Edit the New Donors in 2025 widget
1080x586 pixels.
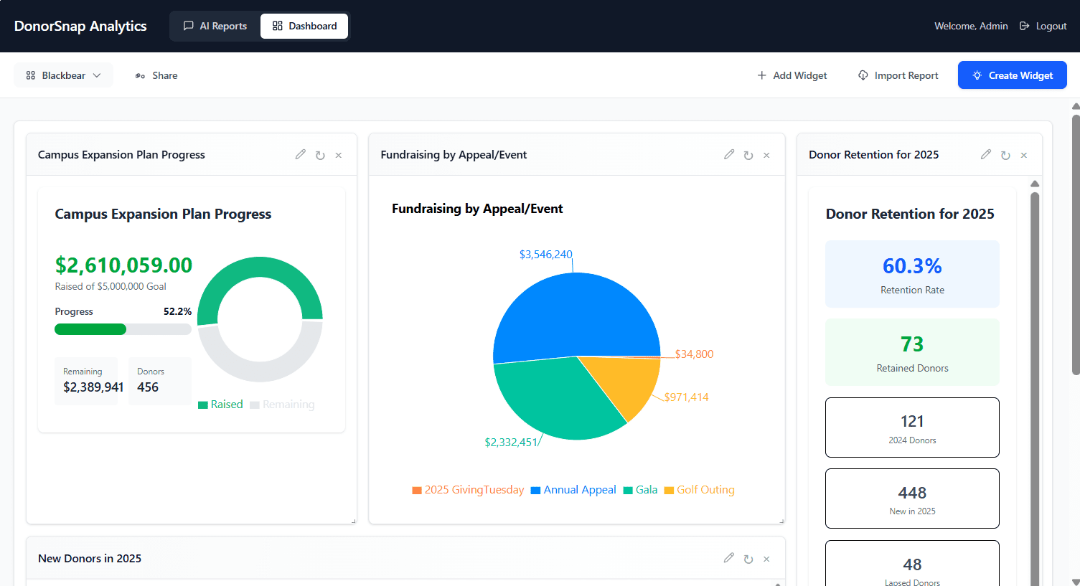coord(729,558)
